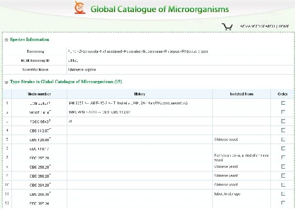Screen dimensions: 295x221
Task: Click the Global Catalogue microscope logo
Action: coord(80,7)
